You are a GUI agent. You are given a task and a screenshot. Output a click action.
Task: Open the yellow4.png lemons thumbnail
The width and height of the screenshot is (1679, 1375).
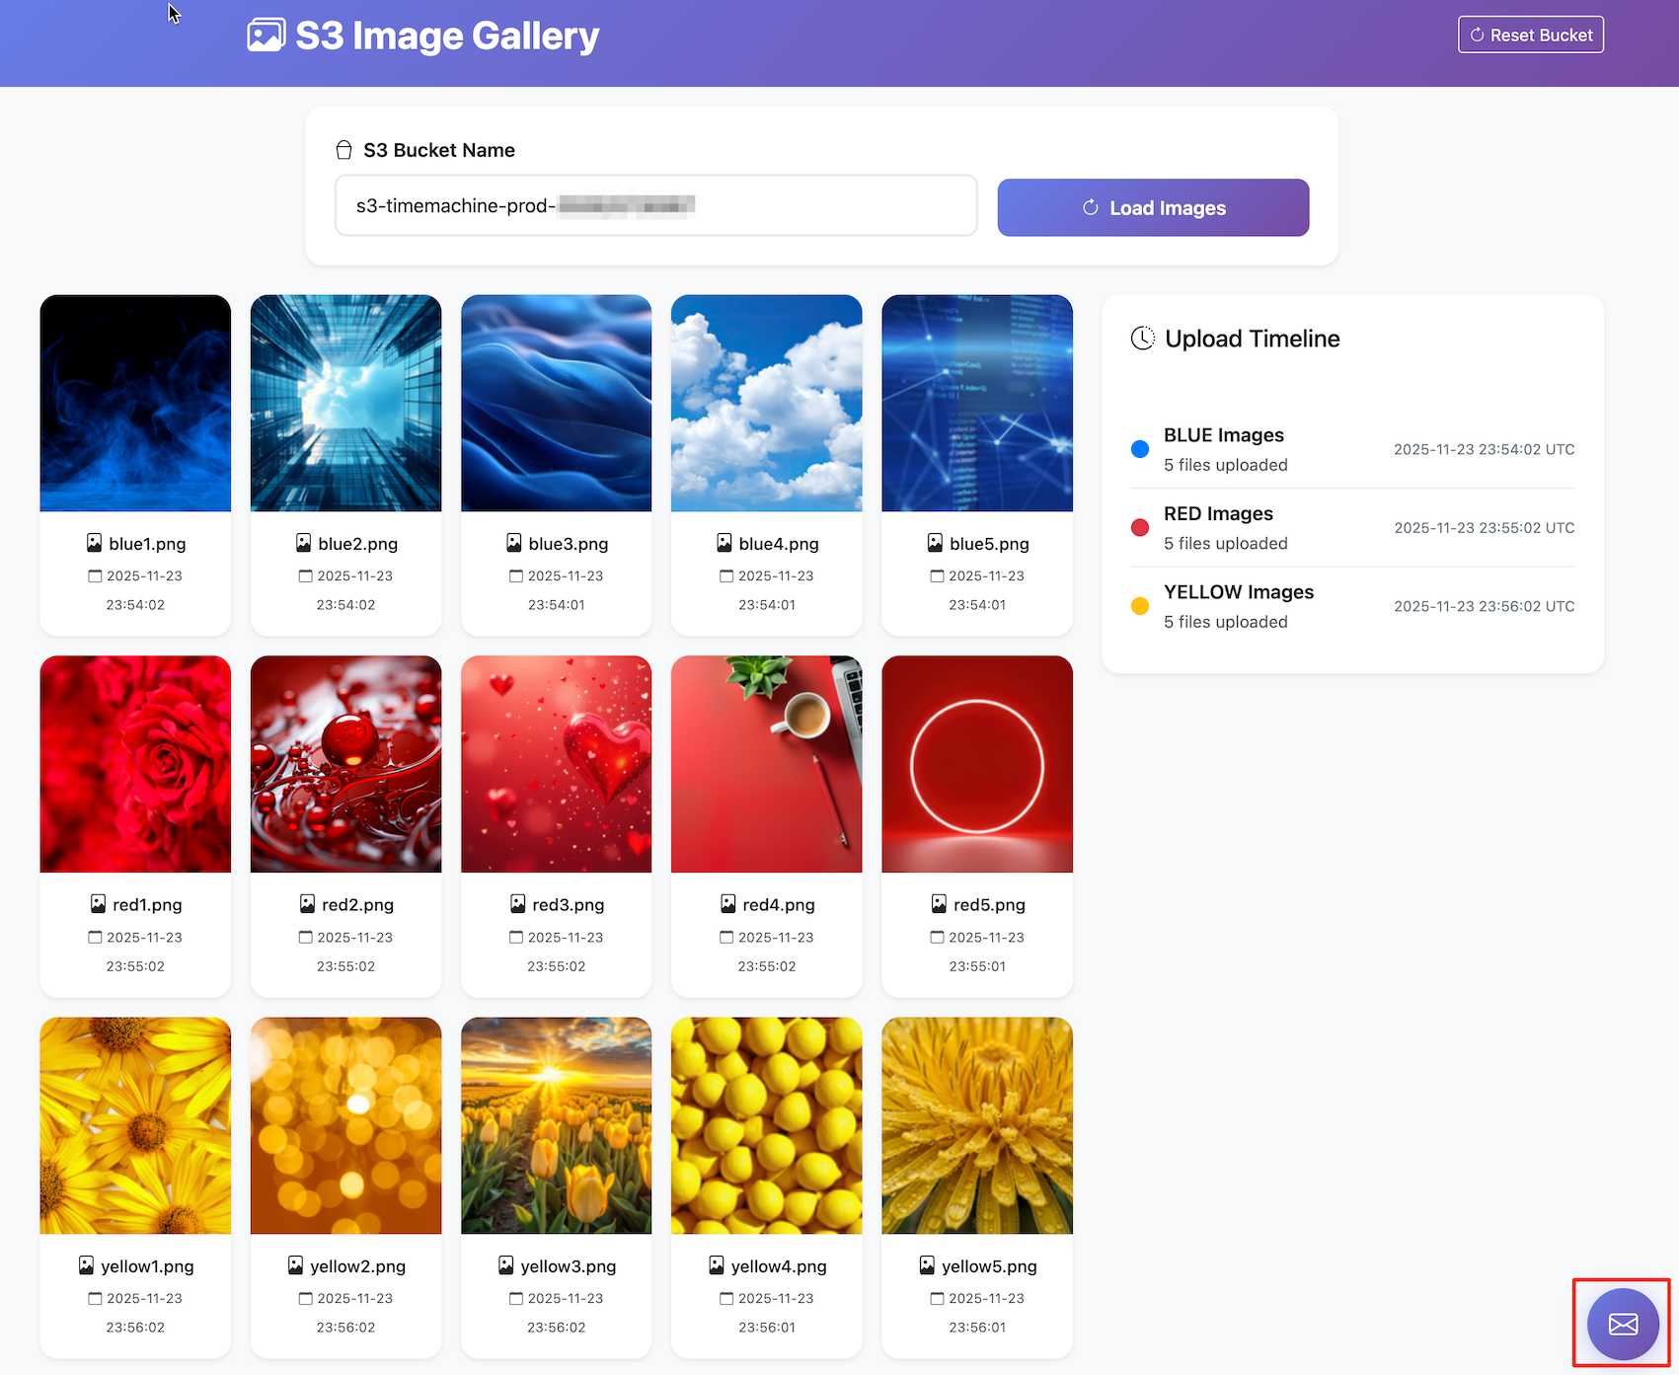coord(766,1125)
